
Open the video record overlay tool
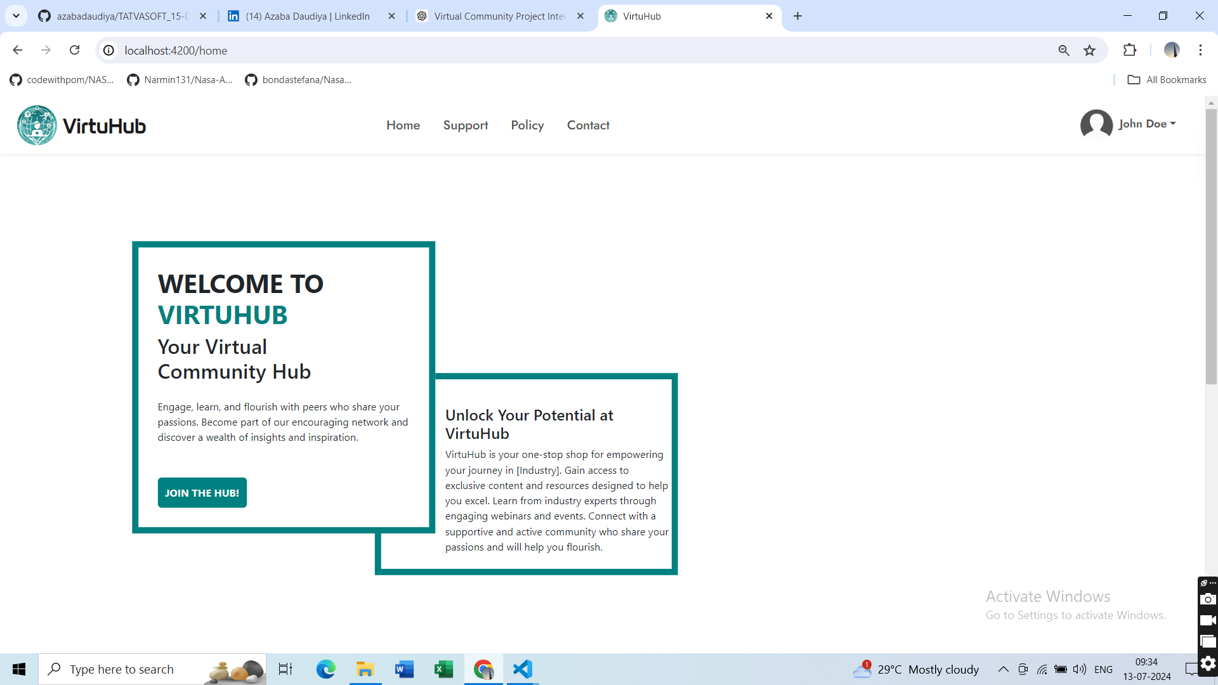(x=1208, y=620)
